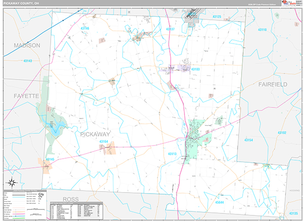Select ZIP code label 43135
This screenshot has height=221, width=304.
click(293, 213)
